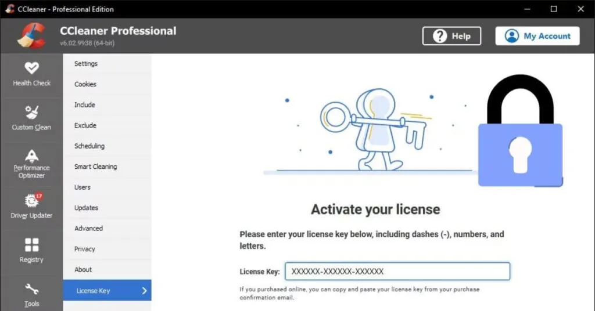Open the Exclude options page

[107, 125]
